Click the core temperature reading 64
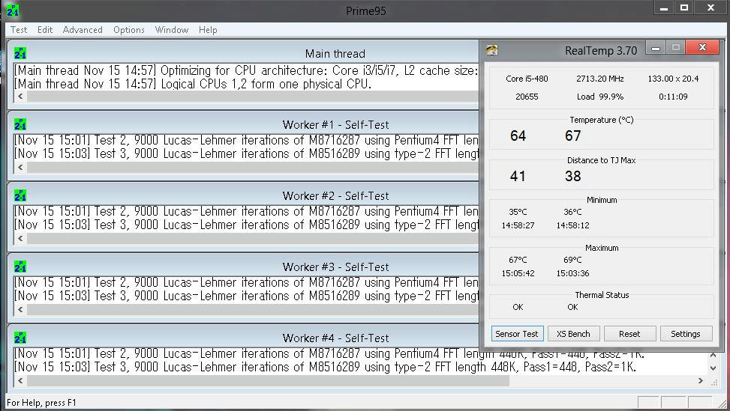 (x=518, y=136)
